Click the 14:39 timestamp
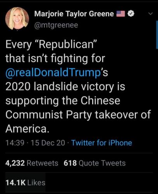Viewport: 158px width, 194px height. (x=15, y=143)
